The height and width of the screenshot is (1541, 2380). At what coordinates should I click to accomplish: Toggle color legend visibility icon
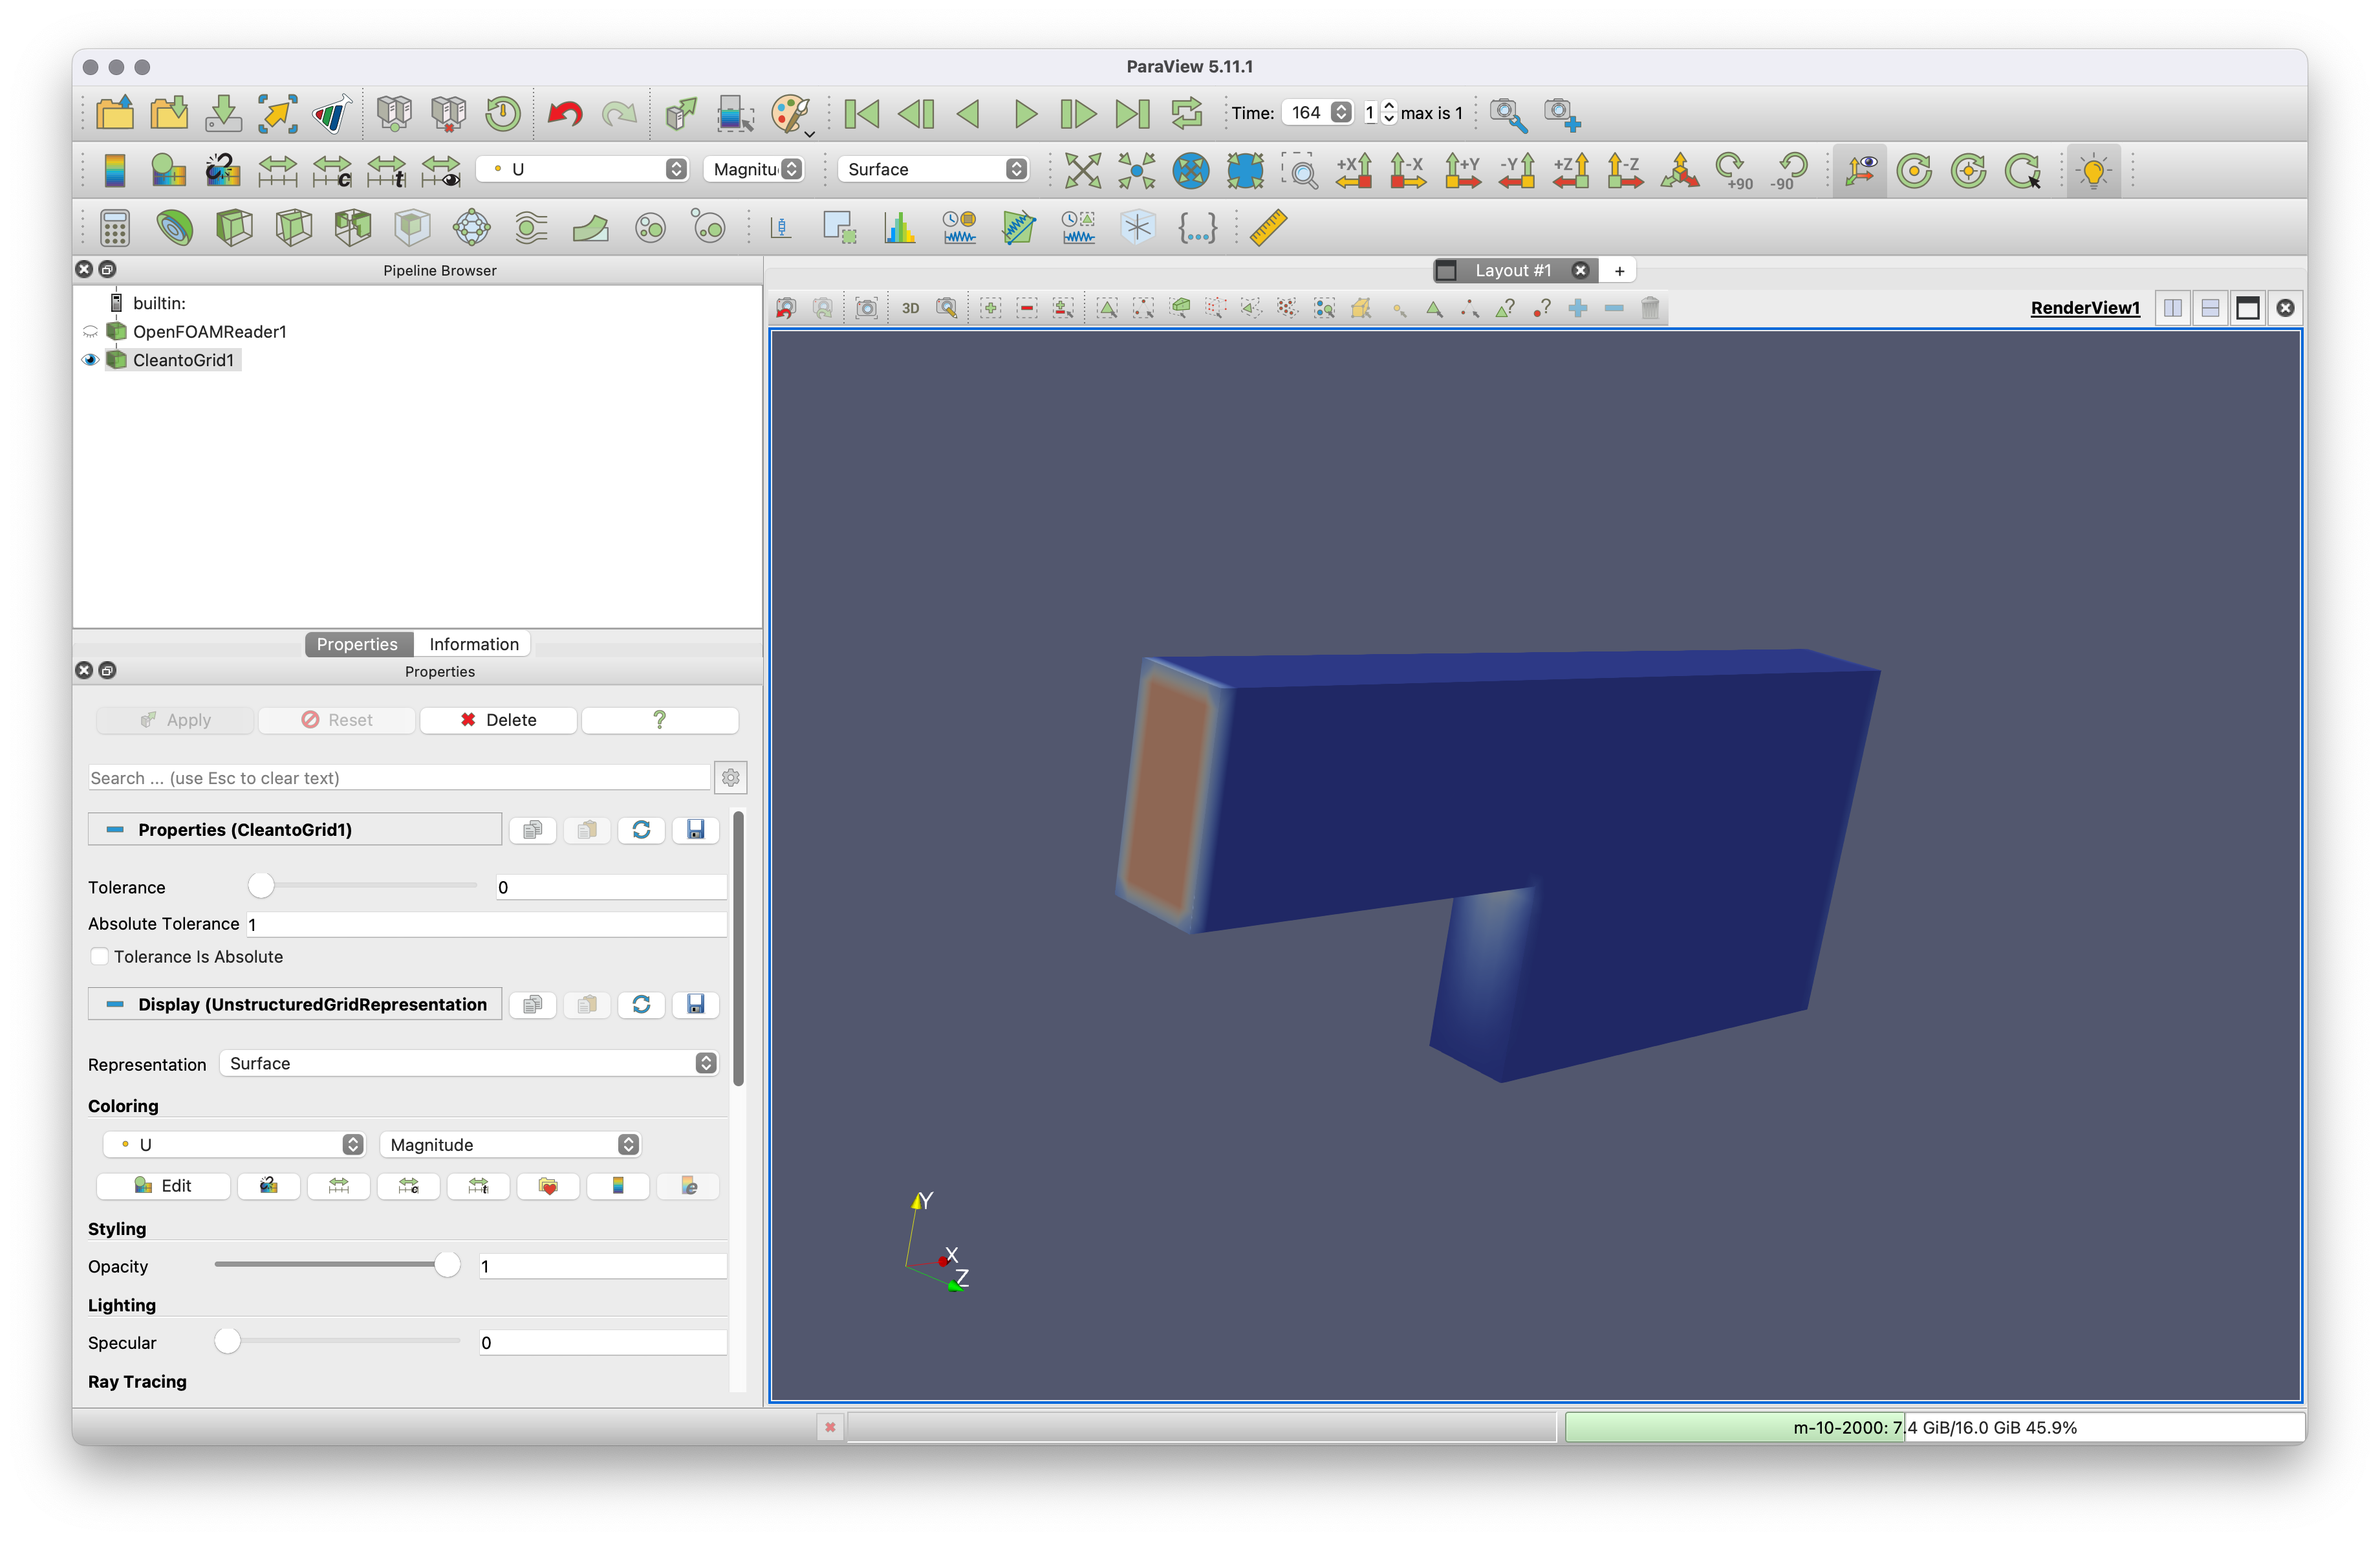click(115, 170)
